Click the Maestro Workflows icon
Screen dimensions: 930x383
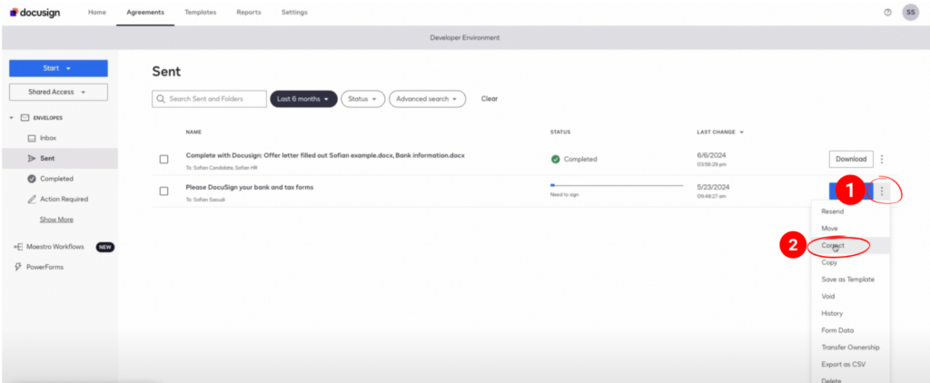pos(18,247)
